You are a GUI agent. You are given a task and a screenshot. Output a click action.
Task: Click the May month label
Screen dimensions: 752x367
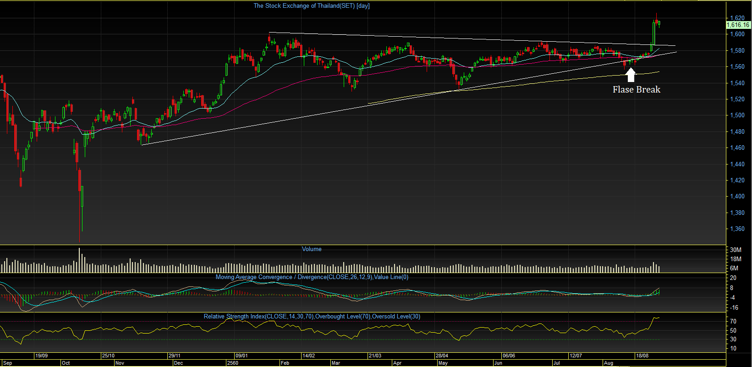(x=443, y=363)
